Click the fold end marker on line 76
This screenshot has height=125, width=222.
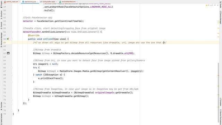coord(12,103)
